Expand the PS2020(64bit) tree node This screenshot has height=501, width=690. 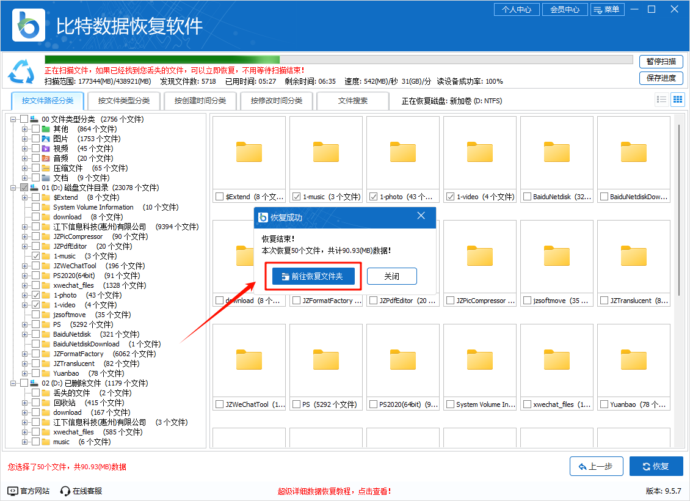[24, 276]
